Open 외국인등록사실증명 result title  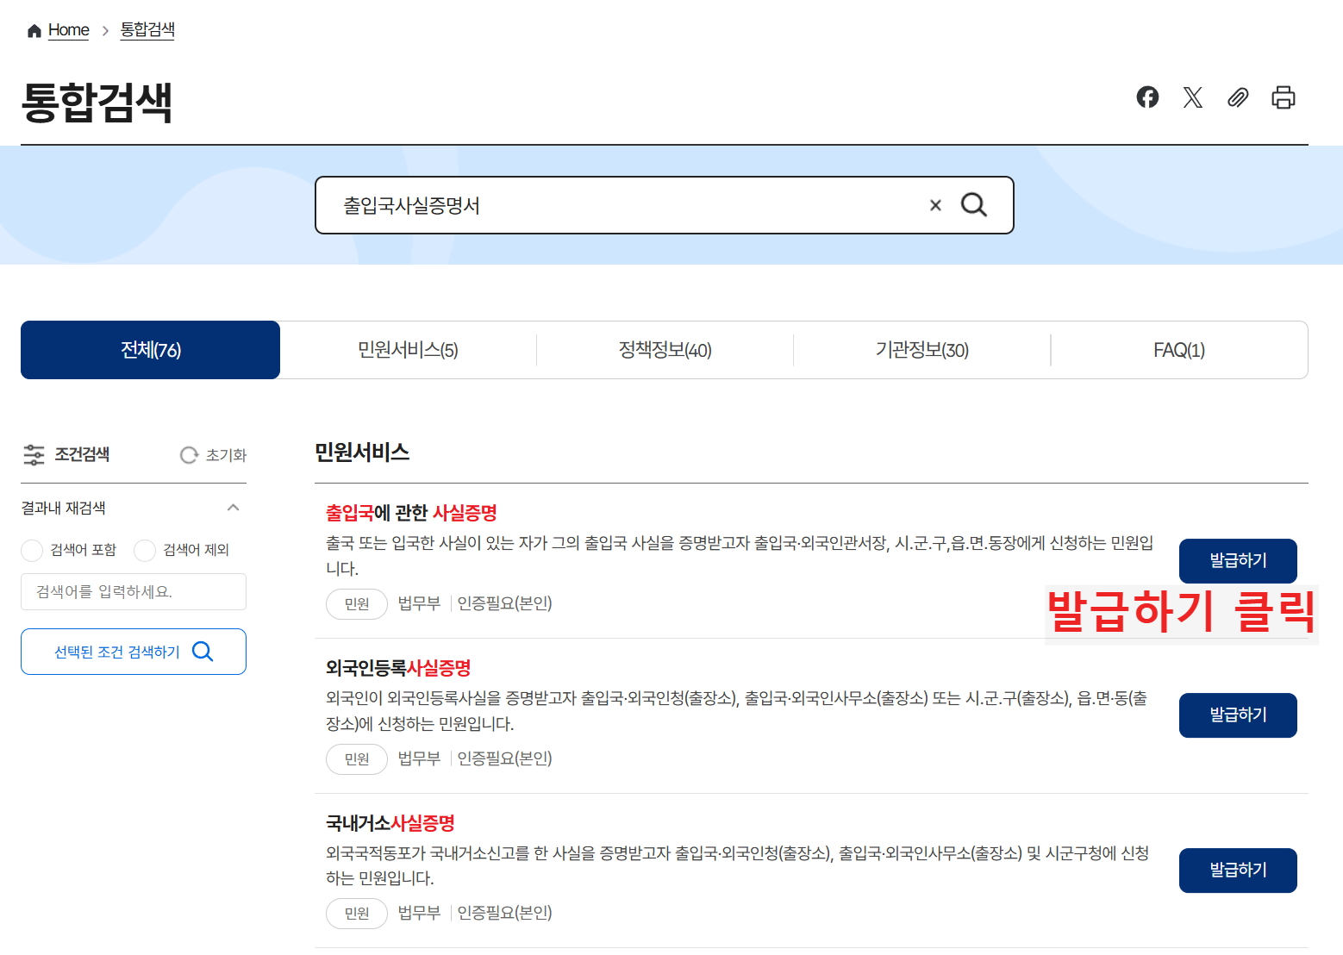click(x=398, y=668)
